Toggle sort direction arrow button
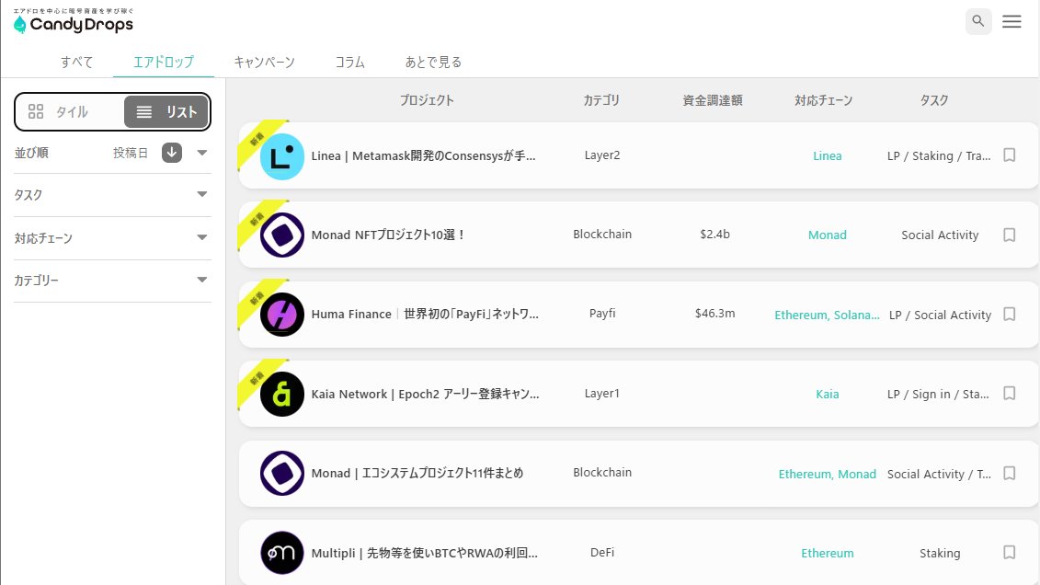Viewport: 1040px width, 585px height. click(x=172, y=153)
